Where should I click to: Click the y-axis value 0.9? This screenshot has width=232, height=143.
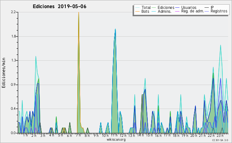click(13, 85)
